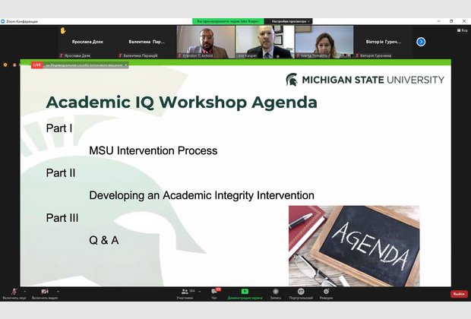
Task: Select Jake Kasper's video thumbnail
Action: [264, 42]
